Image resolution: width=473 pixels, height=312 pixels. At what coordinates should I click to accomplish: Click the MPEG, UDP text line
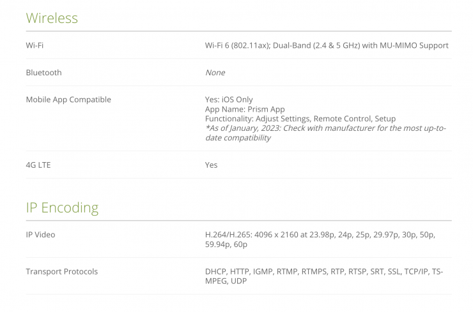point(226,281)
